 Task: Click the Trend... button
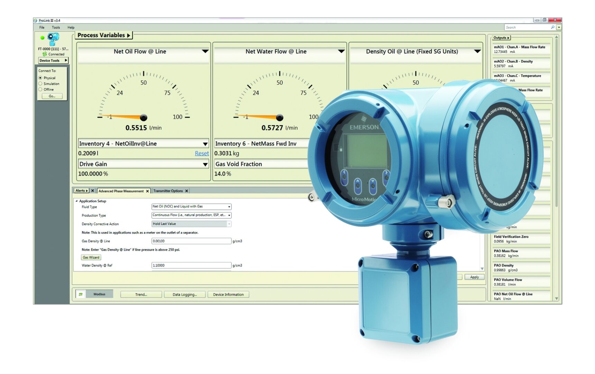click(141, 294)
